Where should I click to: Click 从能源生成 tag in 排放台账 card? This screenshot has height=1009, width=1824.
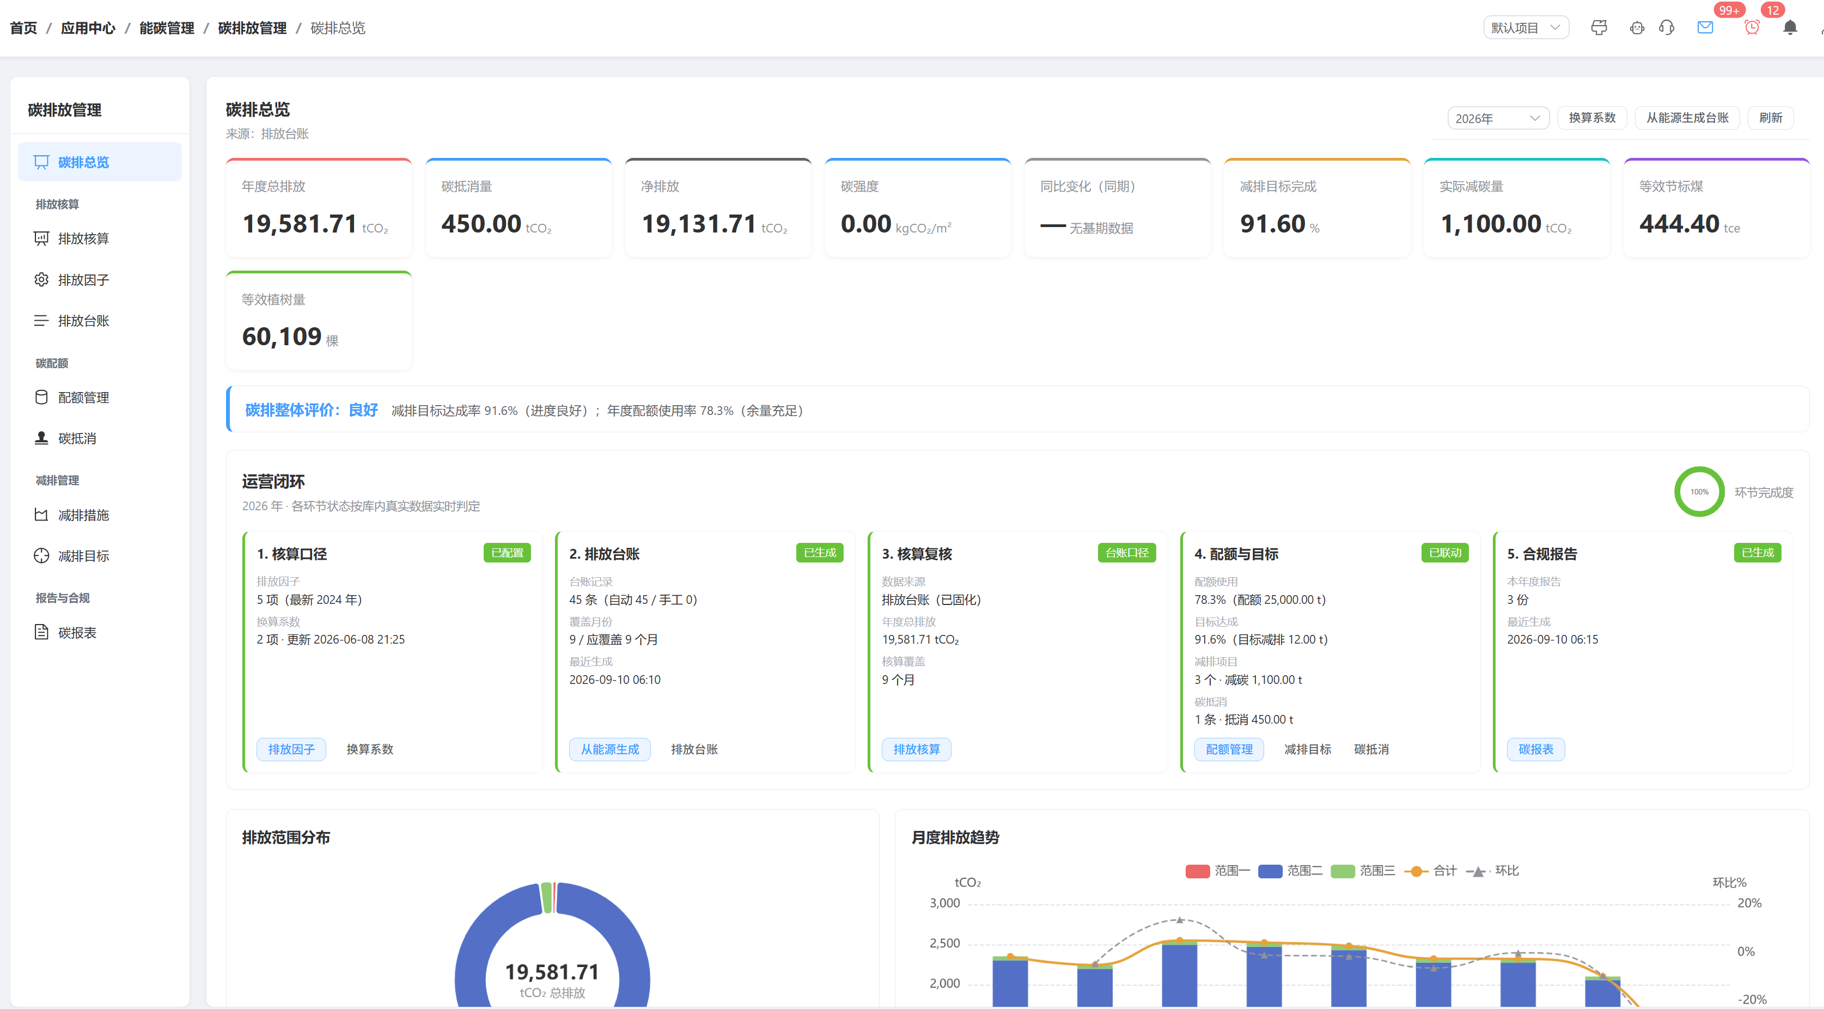coord(609,749)
